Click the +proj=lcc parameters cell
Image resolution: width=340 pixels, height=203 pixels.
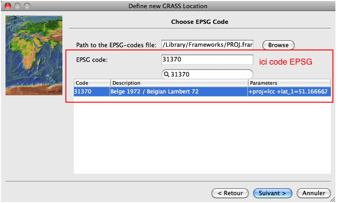pyautogui.click(x=288, y=92)
